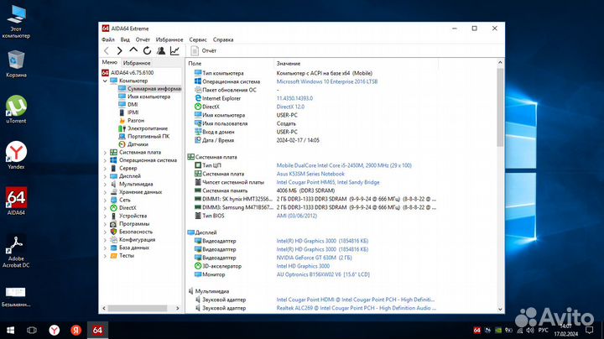Expand the Тесты tree node
Viewport: 604px width, 339px height.
pyautogui.click(x=105, y=256)
